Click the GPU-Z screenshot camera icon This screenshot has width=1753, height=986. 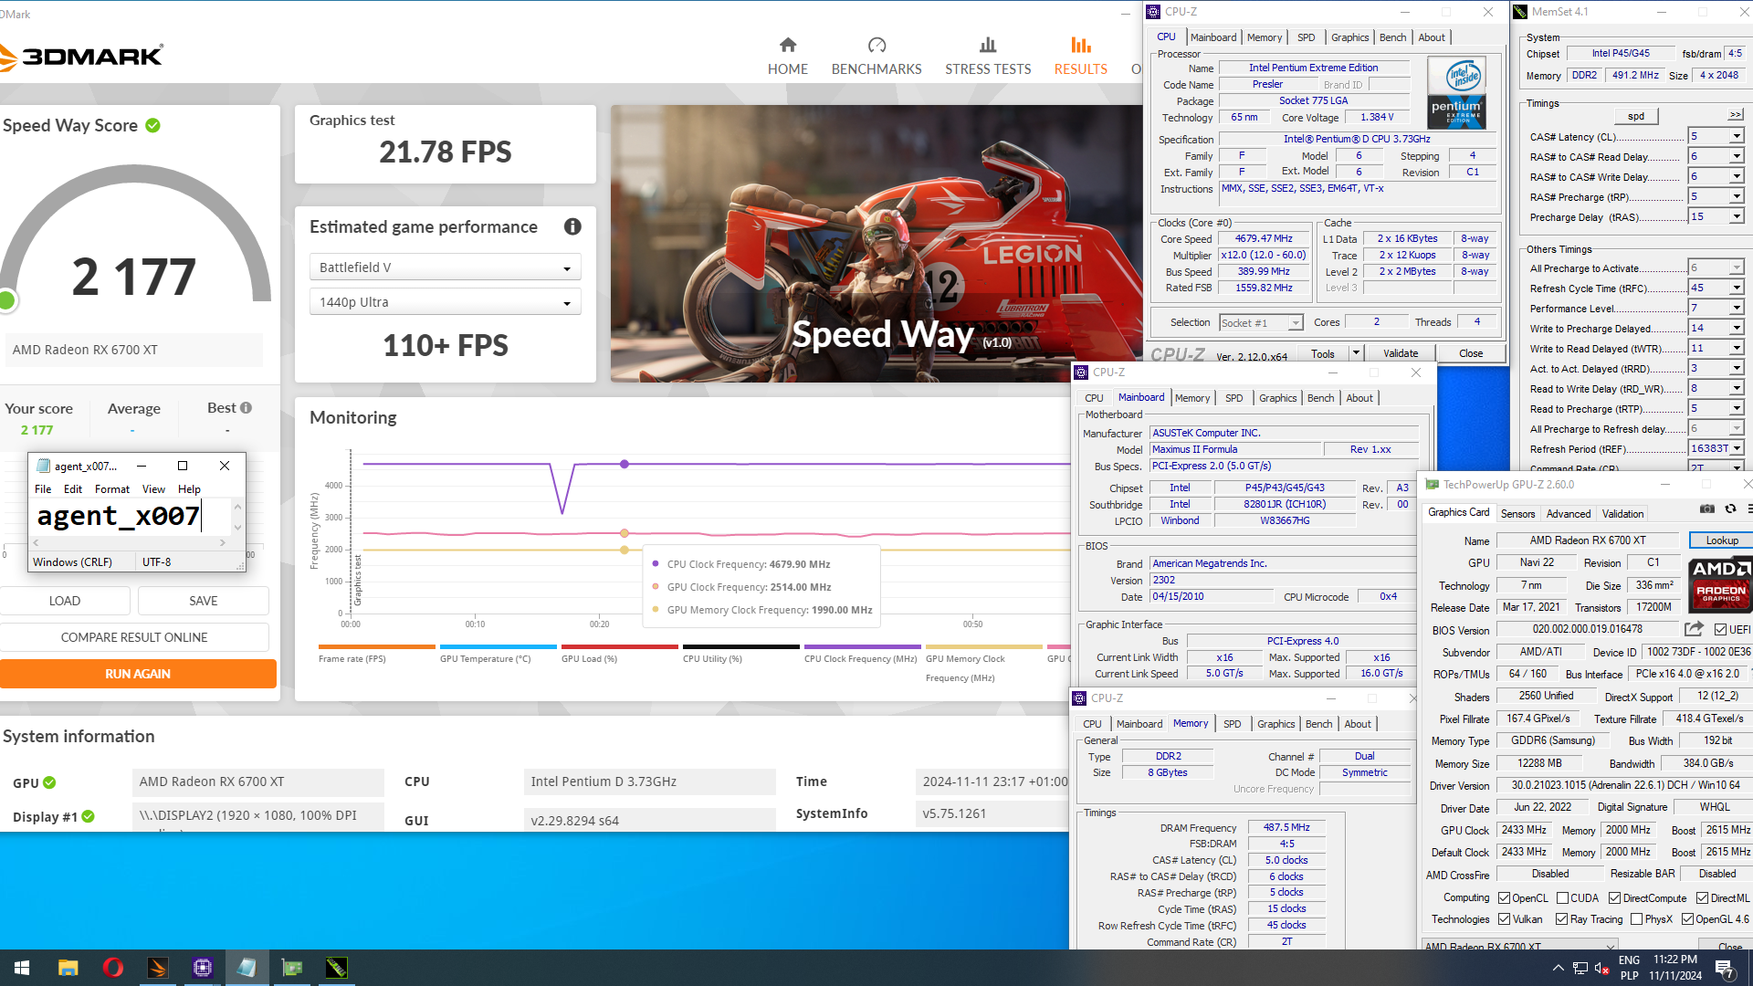1706,509
